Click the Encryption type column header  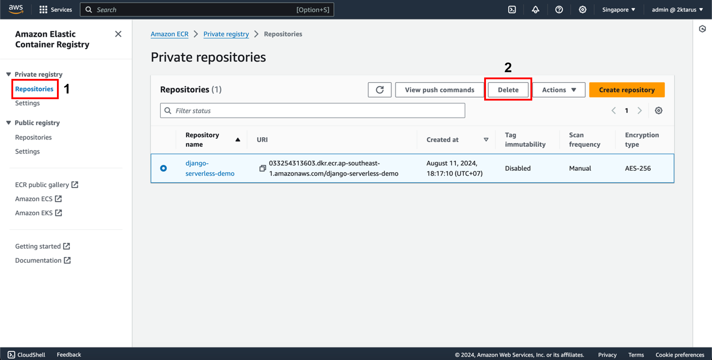tap(642, 140)
